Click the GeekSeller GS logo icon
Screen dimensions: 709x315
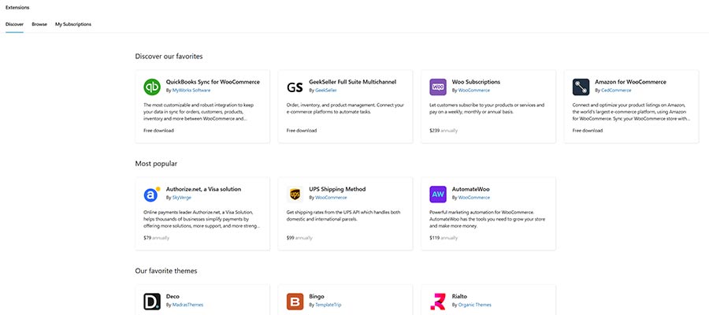point(295,87)
